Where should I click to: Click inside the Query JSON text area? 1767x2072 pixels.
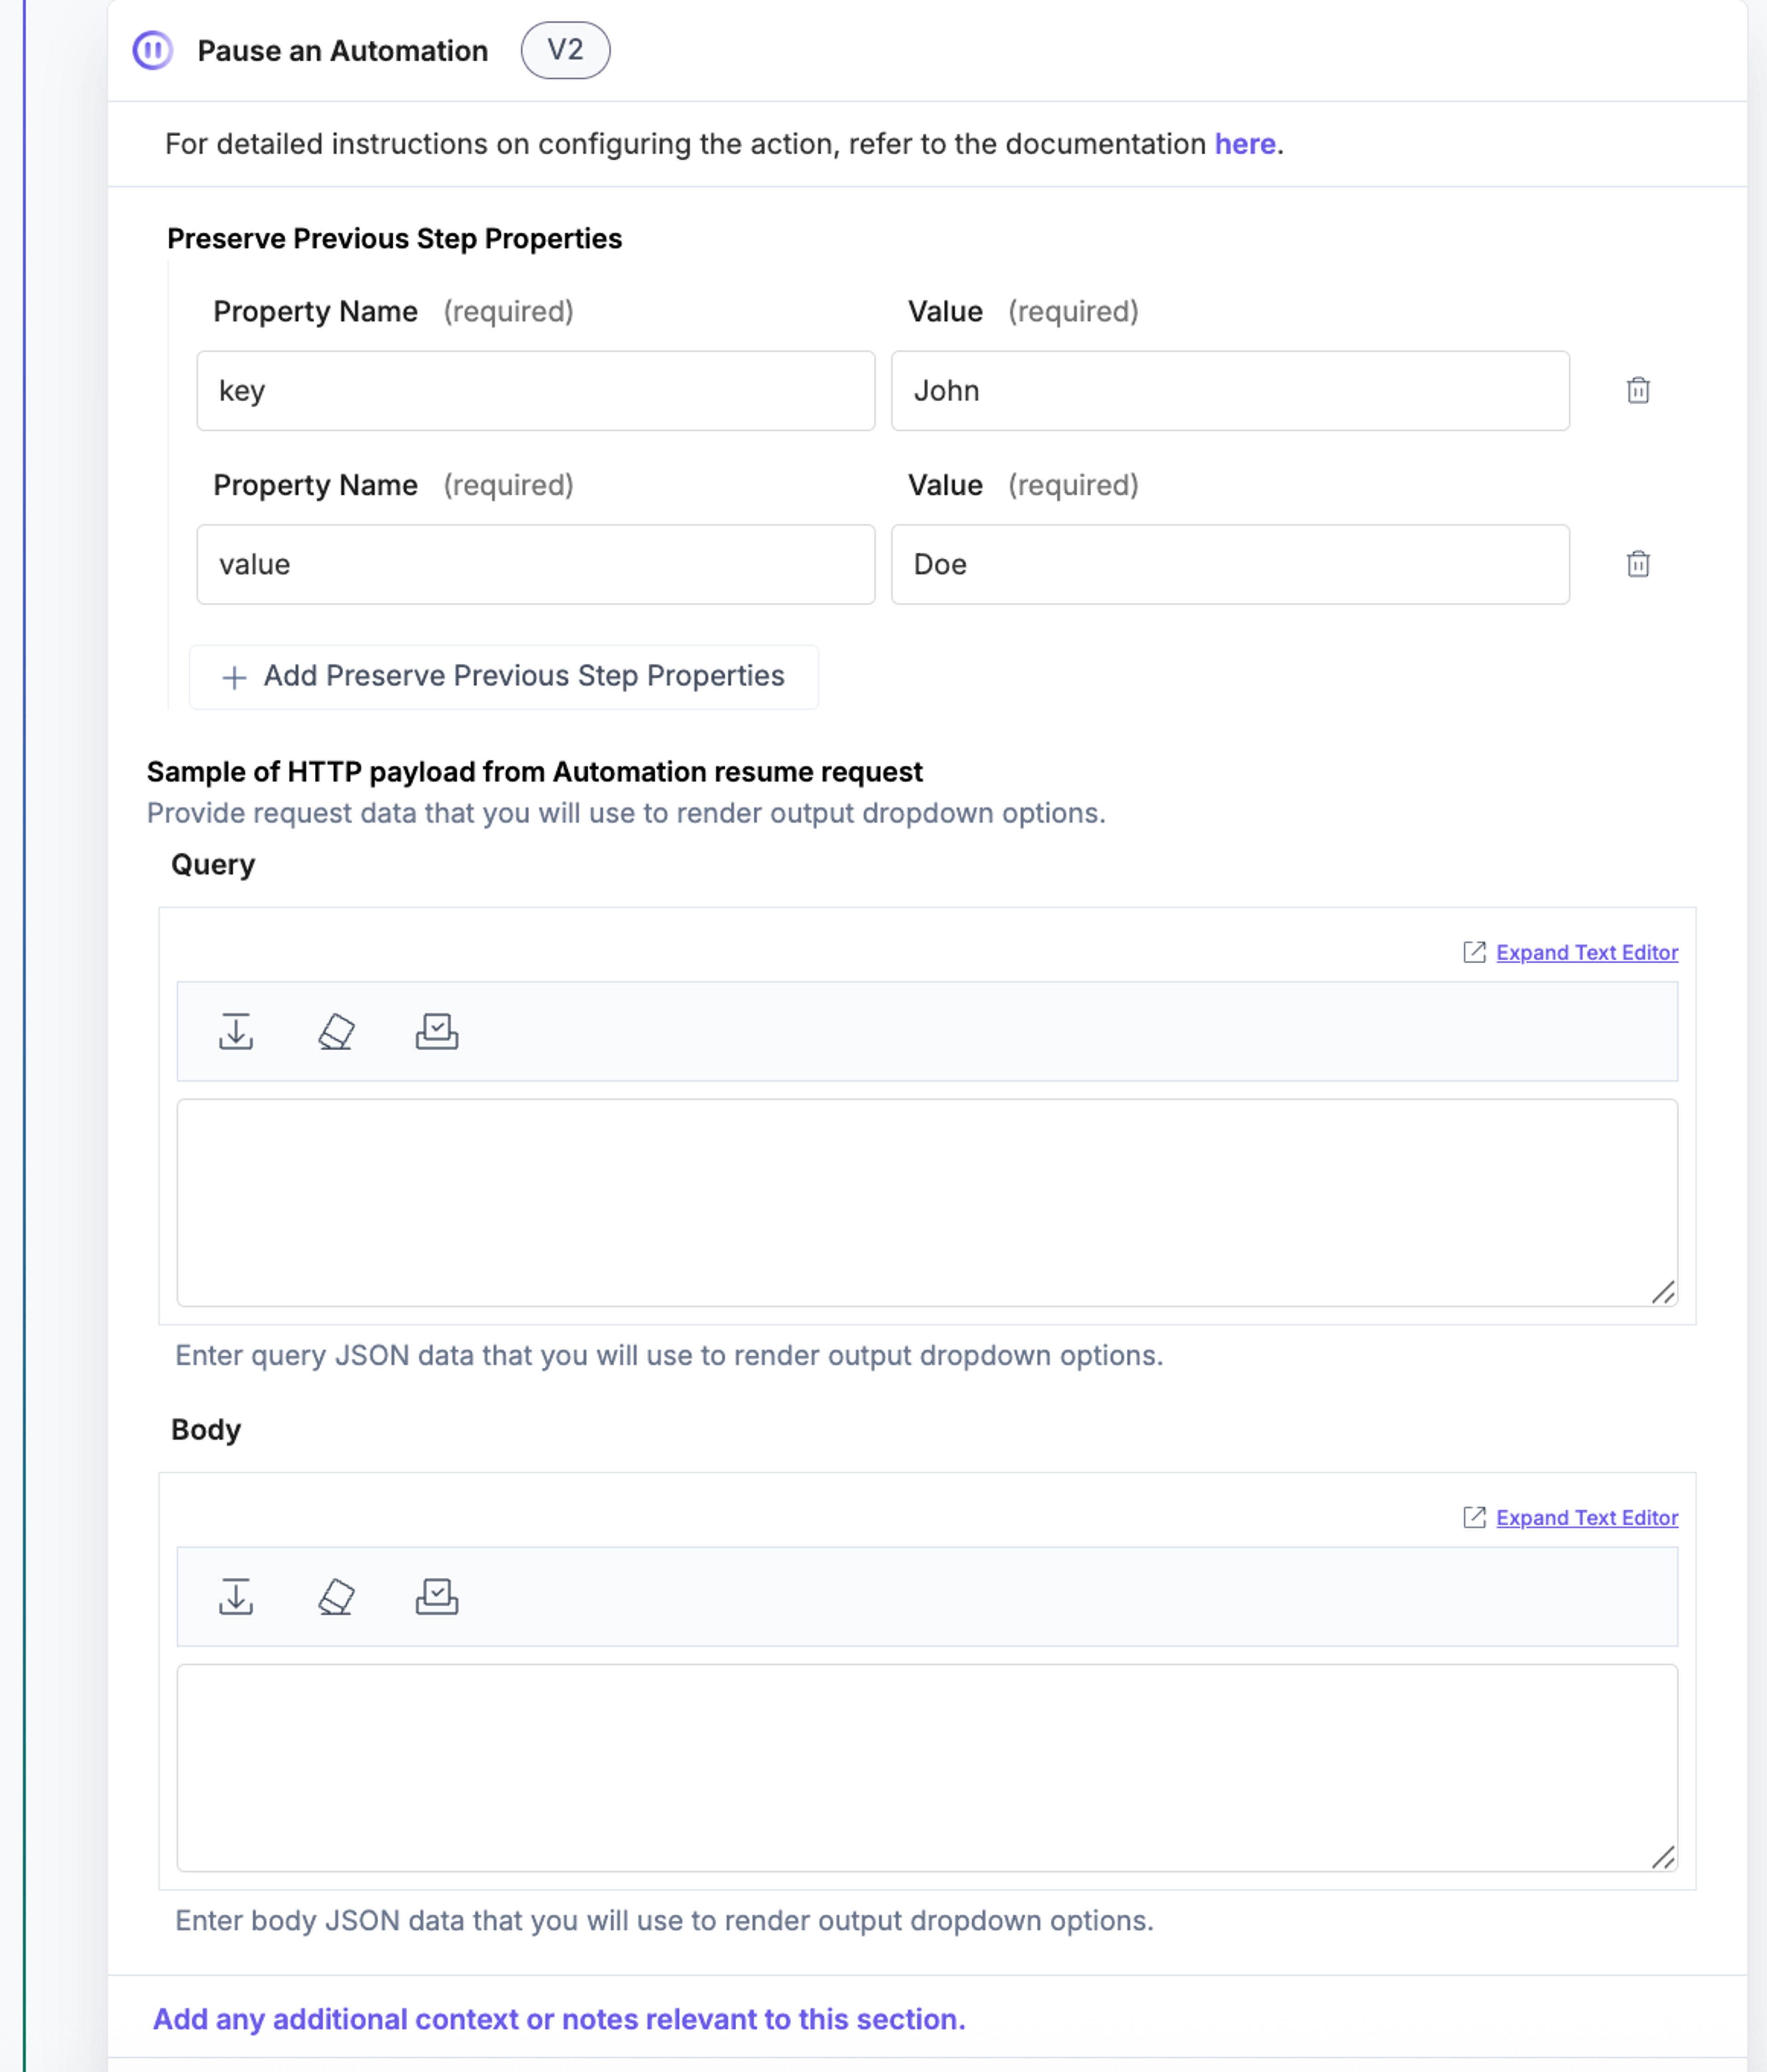click(927, 1203)
